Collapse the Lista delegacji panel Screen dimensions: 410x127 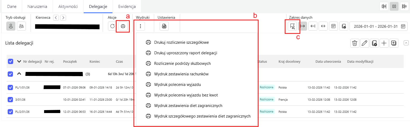click(x=406, y=43)
